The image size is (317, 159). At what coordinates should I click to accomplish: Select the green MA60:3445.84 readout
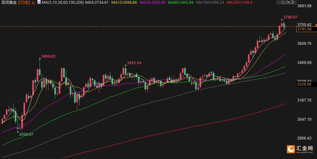point(180,3)
